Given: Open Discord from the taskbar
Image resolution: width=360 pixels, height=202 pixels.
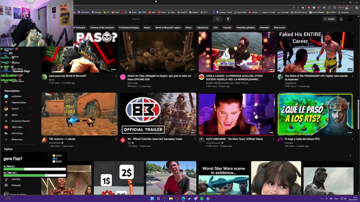Looking at the screenshot, I should [x=195, y=199].
